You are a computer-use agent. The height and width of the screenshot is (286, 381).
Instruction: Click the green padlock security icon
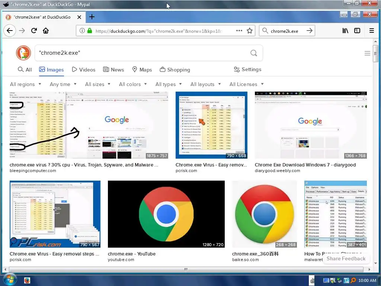(90, 31)
